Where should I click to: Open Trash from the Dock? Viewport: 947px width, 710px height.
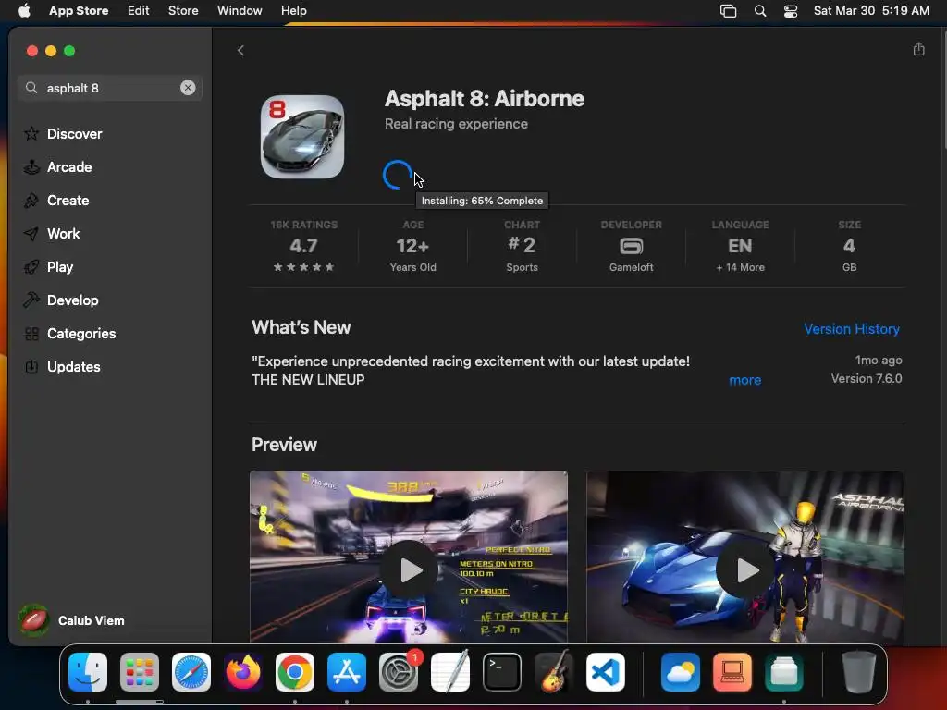tap(859, 672)
